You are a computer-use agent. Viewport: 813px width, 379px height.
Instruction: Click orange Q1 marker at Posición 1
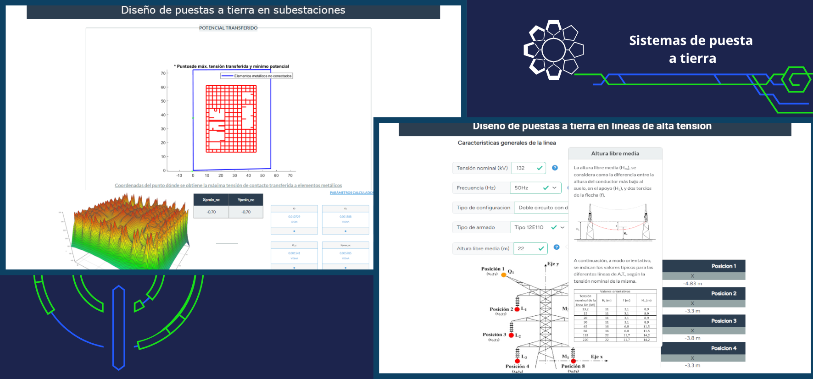(503, 275)
